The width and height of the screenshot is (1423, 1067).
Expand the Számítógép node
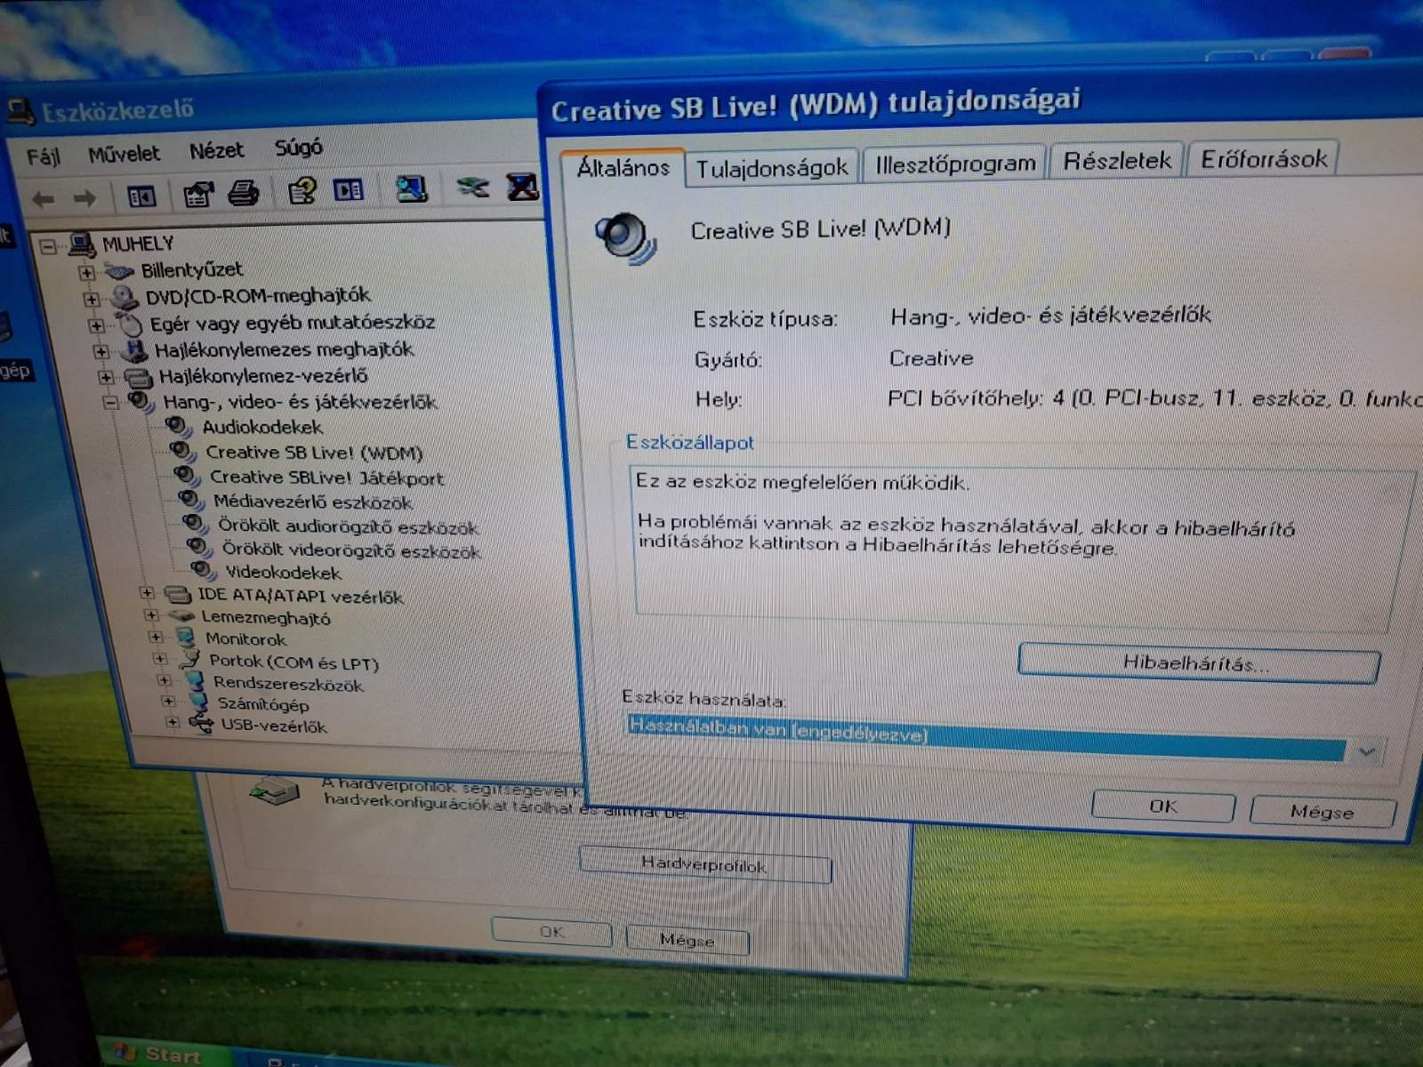pos(168,702)
